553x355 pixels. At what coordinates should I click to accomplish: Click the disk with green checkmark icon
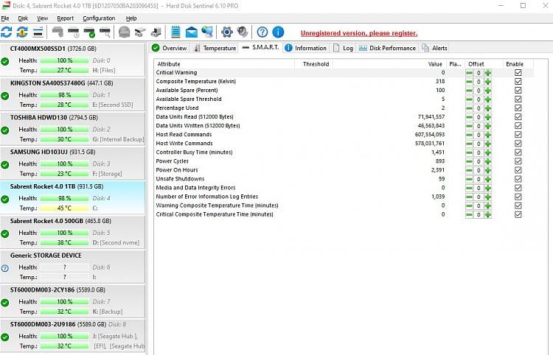pos(89,32)
